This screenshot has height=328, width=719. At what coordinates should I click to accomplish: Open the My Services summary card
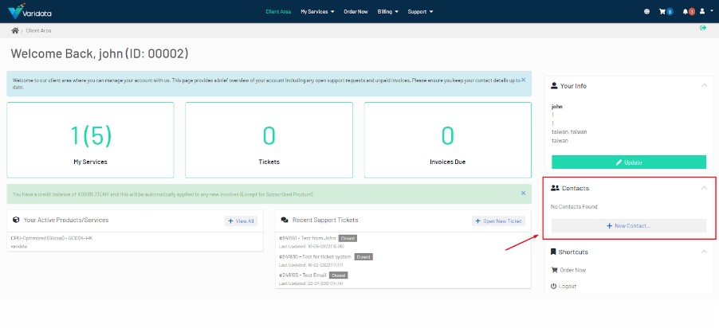click(x=90, y=140)
